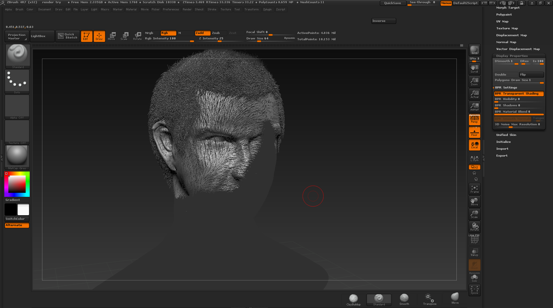The image size is (553, 308).
Task: Click the Rotate tool in top shelf
Action: click(x=137, y=36)
